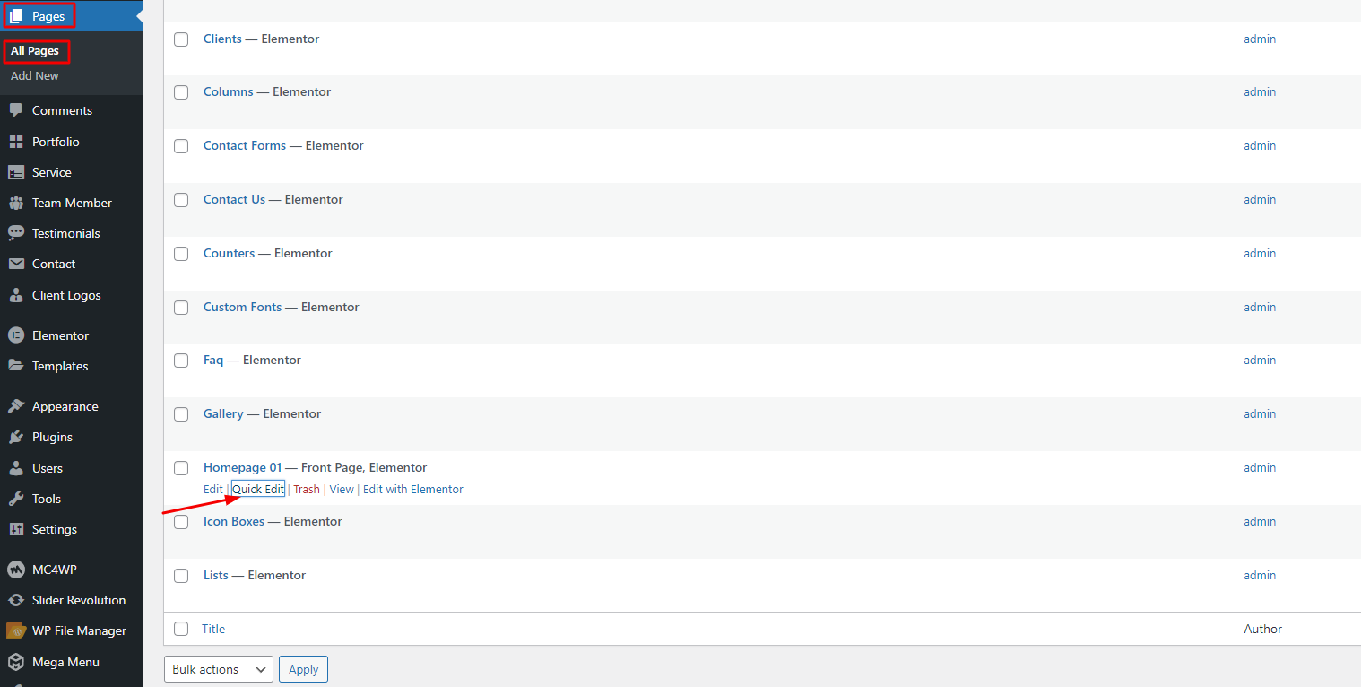Viewport: 1361px width, 687px height.
Task: Click the Tools wrench icon
Action: (x=15, y=499)
